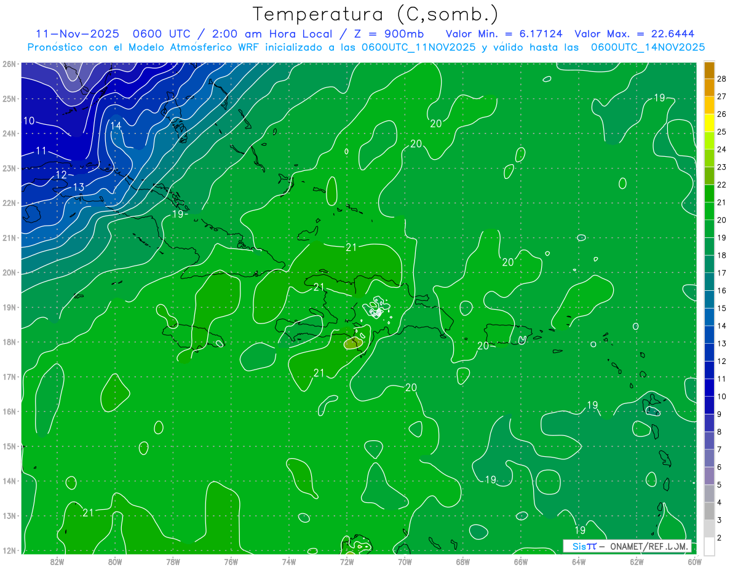Click the '14N' latitude axis label
Viewport: 738px width, 570px height.
[9, 481]
